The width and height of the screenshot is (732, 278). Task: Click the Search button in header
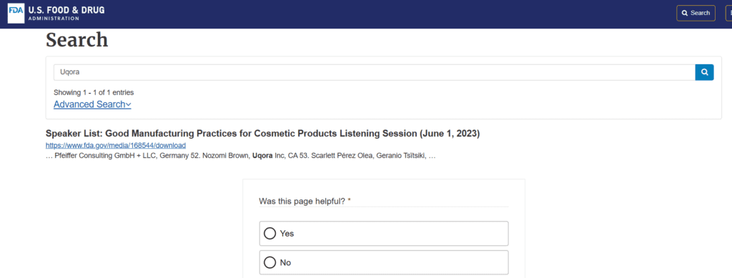(x=696, y=13)
